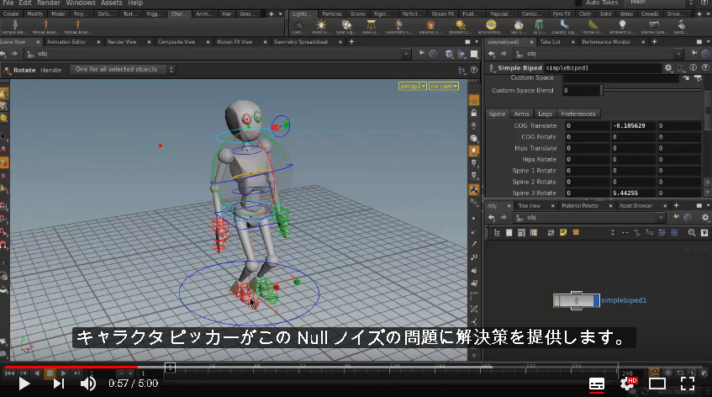Open left shelf set arrow menu
The image size is (712, 397).
[x=280, y=14]
